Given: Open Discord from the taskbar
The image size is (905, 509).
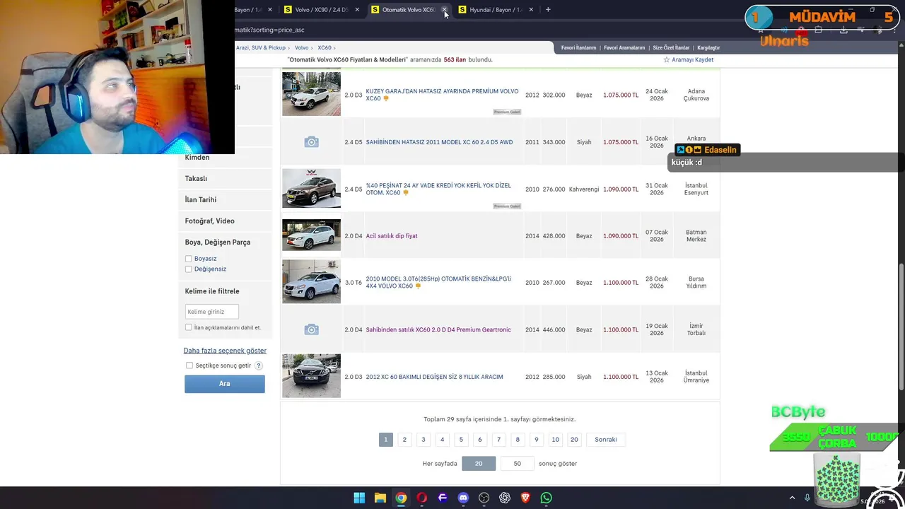Looking at the screenshot, I should click(x=463, y=498).
